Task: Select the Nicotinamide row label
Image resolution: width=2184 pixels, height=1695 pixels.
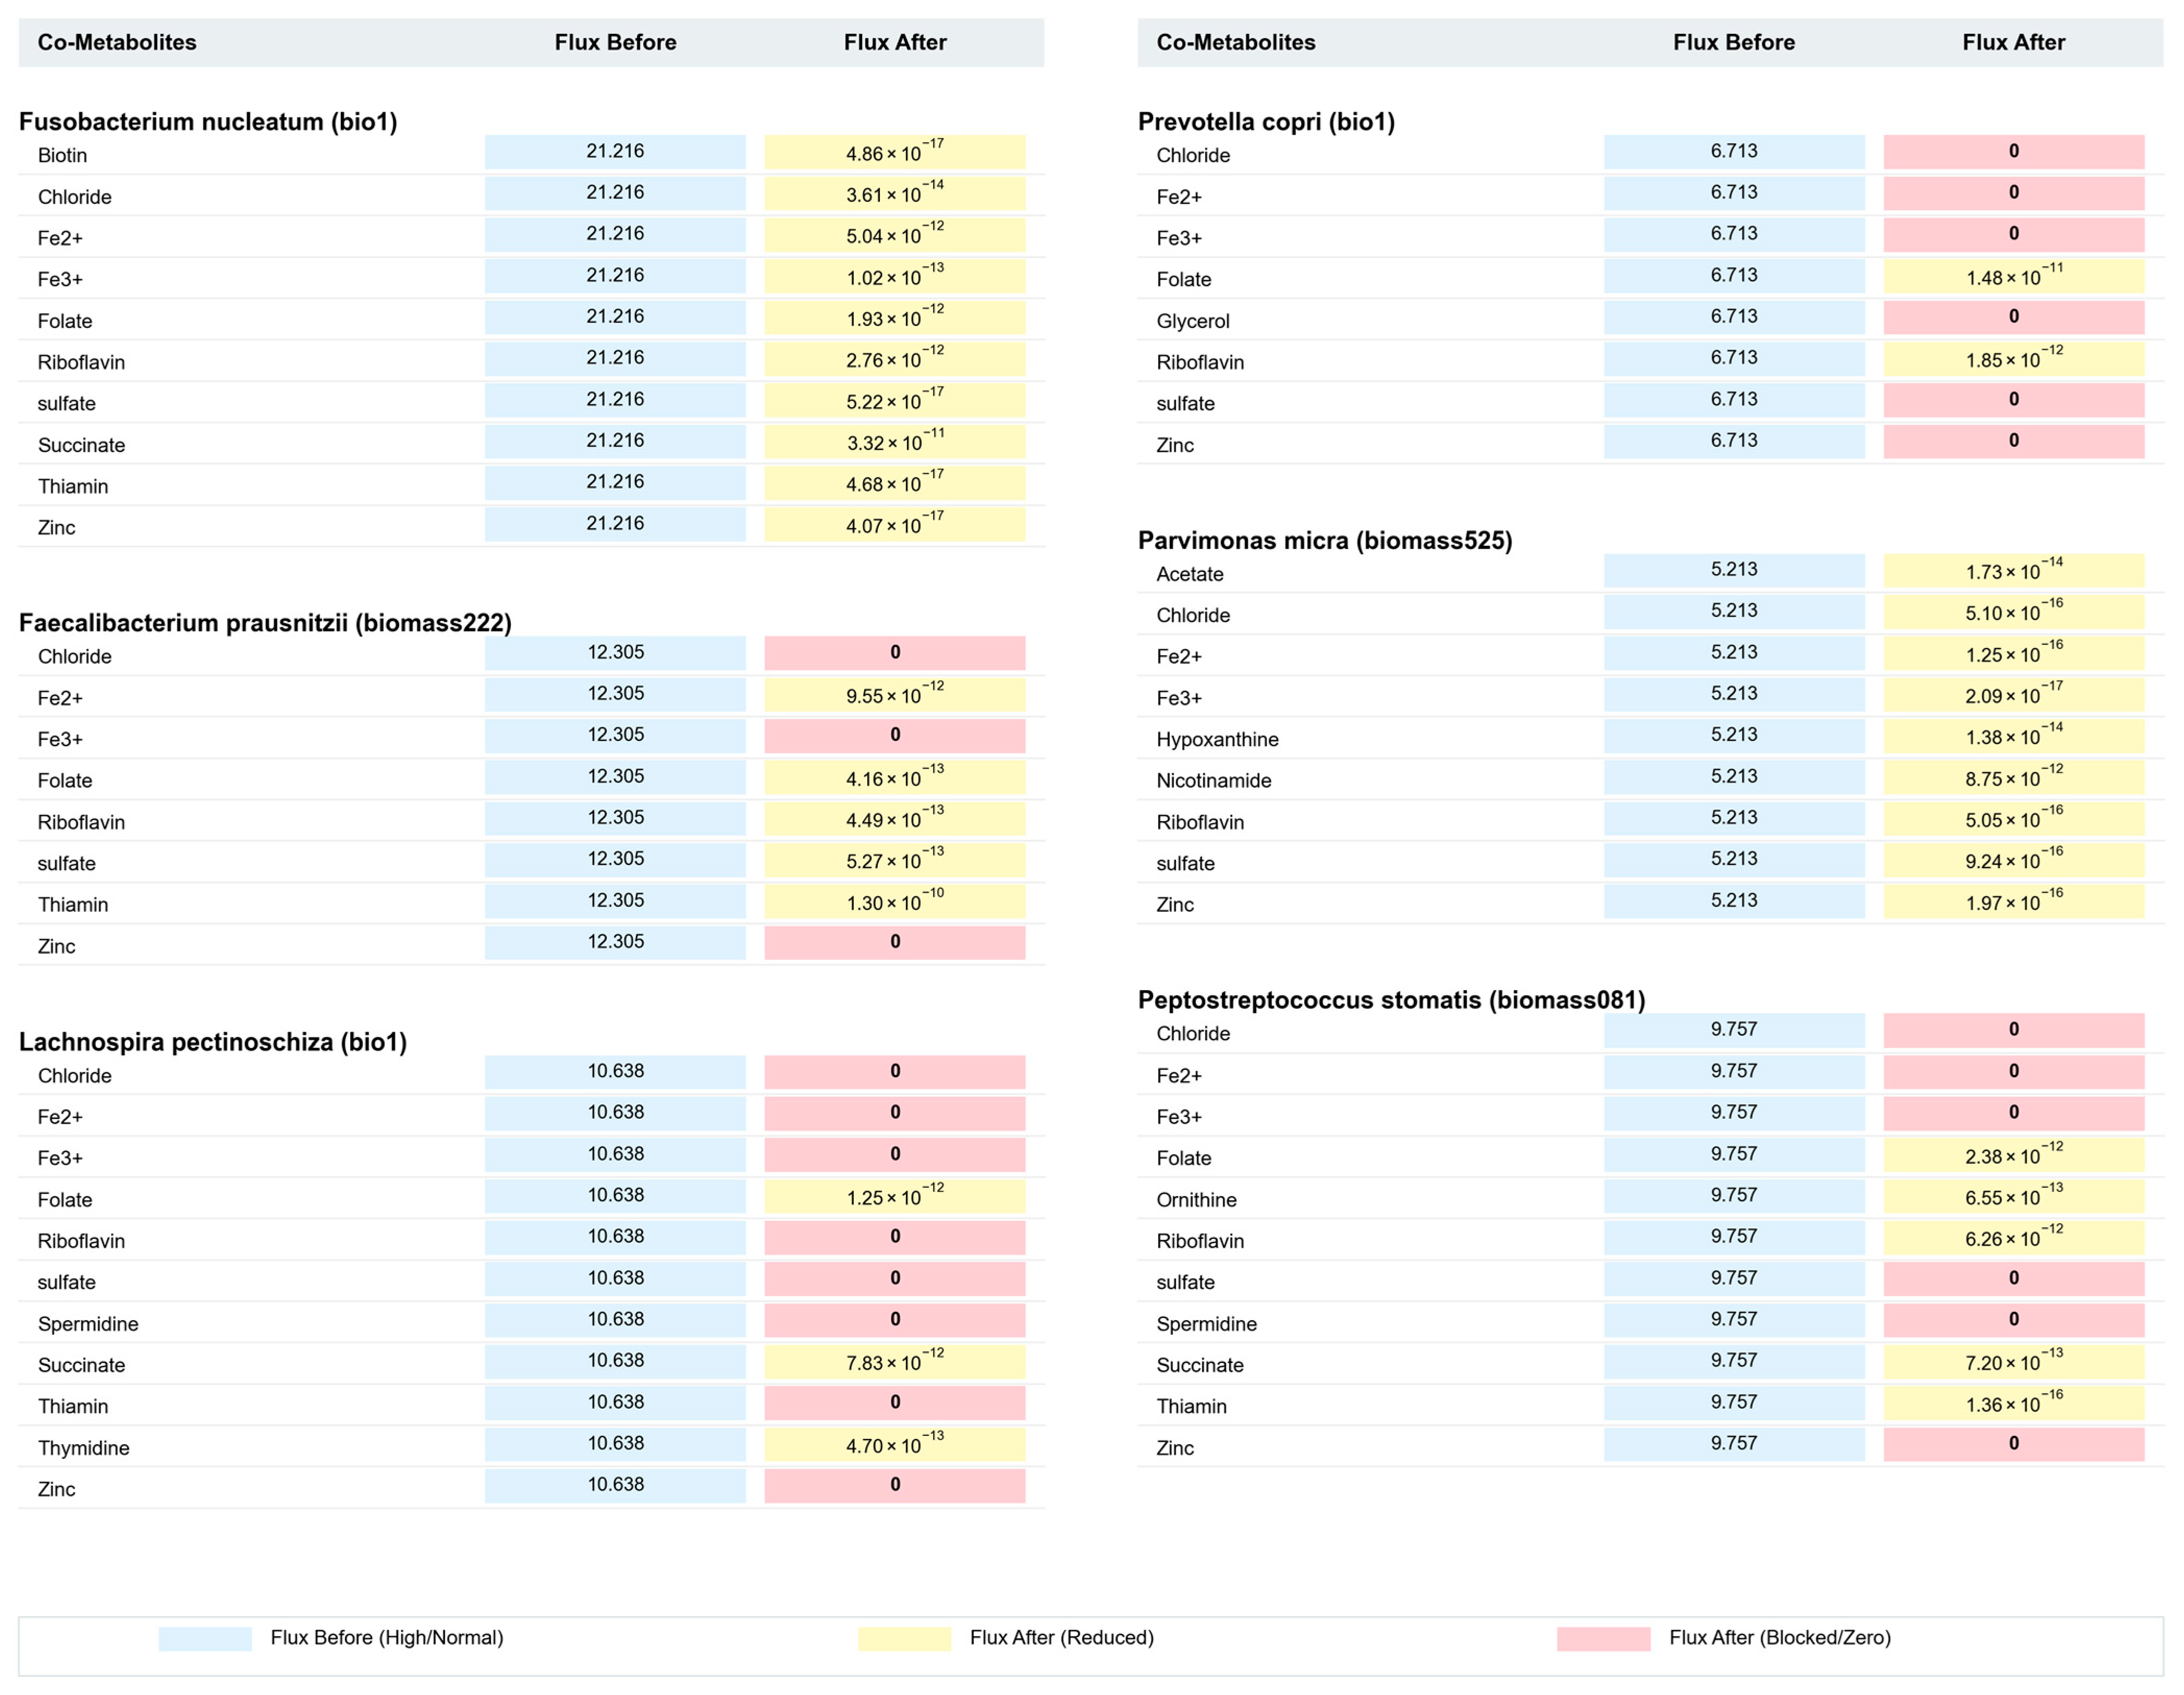Action: point(1213,780)
